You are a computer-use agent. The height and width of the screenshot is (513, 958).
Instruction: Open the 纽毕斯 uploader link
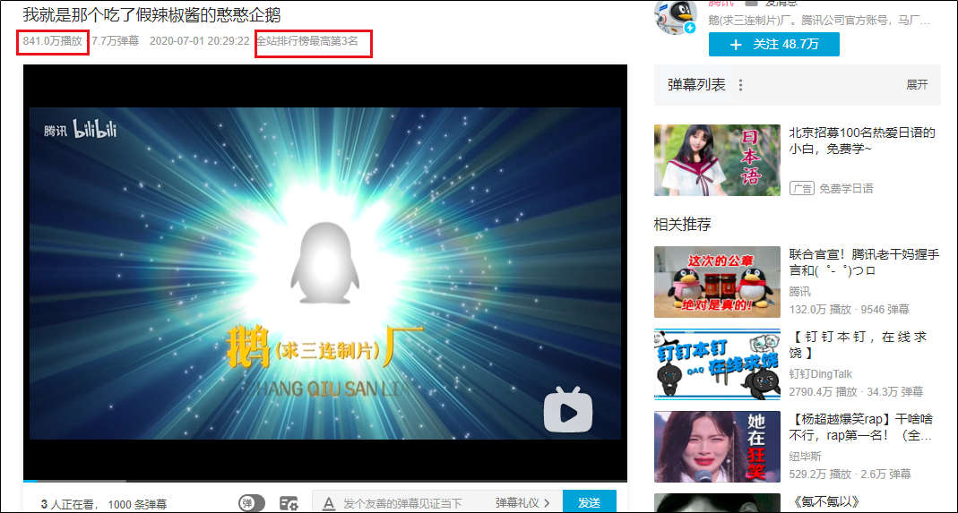pyautogui.click(x=806, y=457)
